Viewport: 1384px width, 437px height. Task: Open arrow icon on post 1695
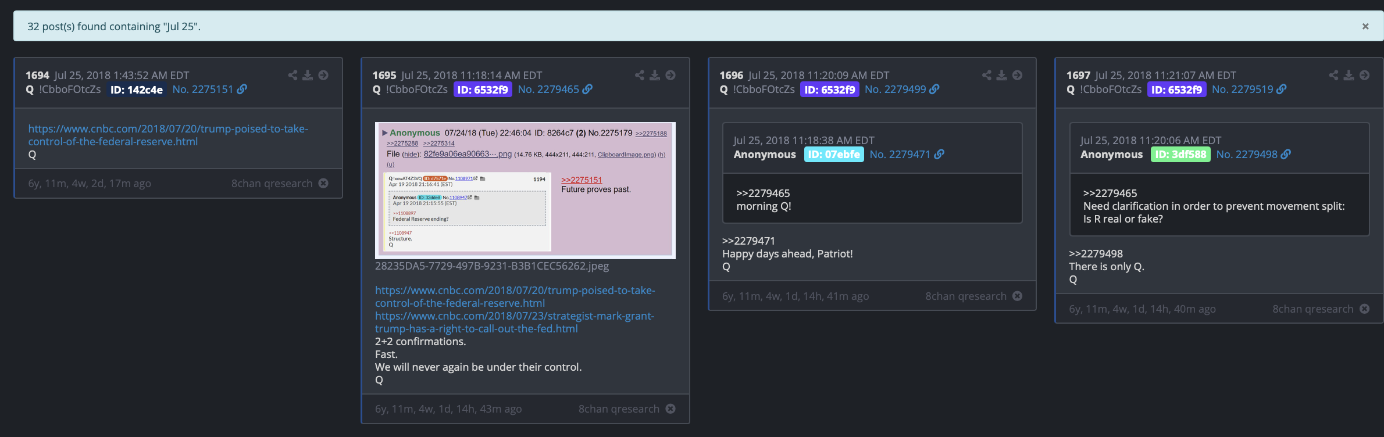point(670,75)
